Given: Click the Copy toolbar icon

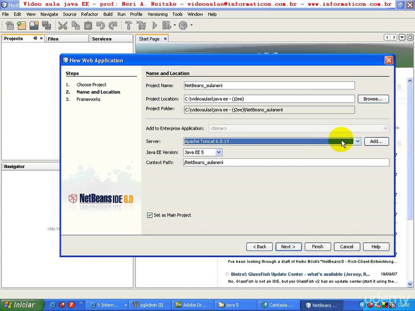Looking at the screenshot, I should pos(76,25).
